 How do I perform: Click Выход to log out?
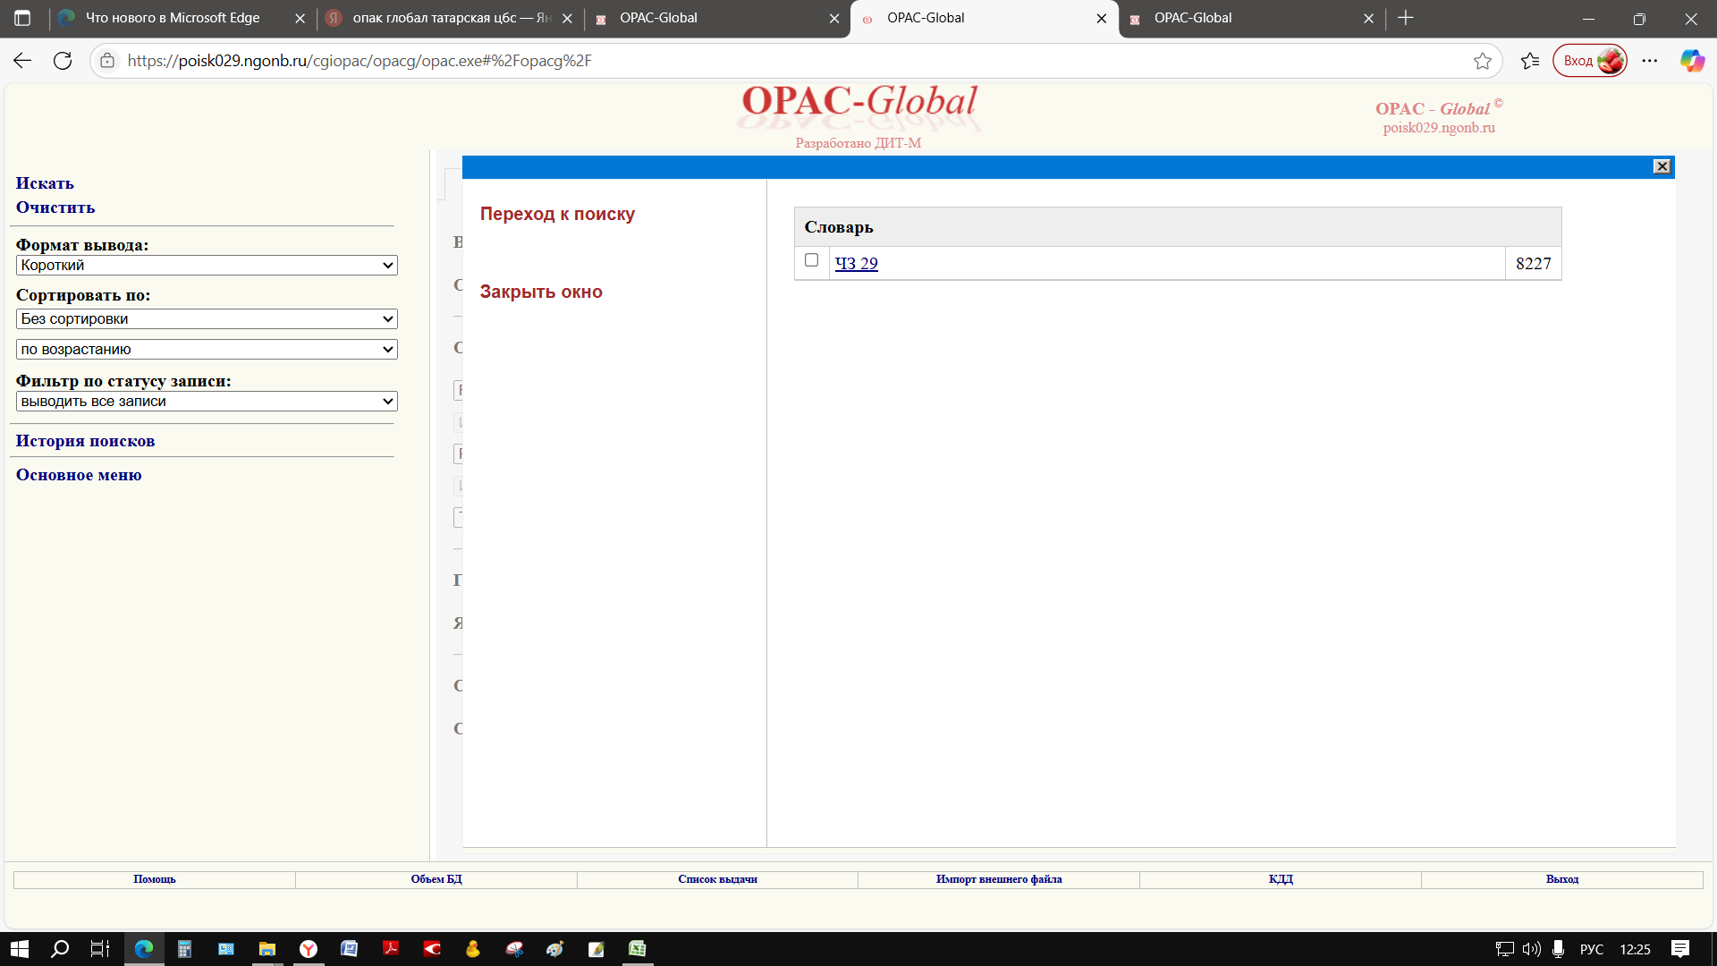(x=1562, y=879)
